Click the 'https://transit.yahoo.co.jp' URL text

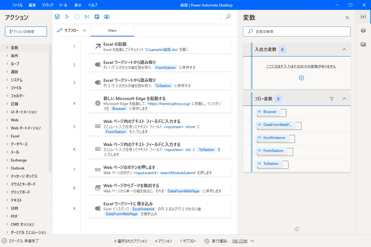click(x=169, y=104)
